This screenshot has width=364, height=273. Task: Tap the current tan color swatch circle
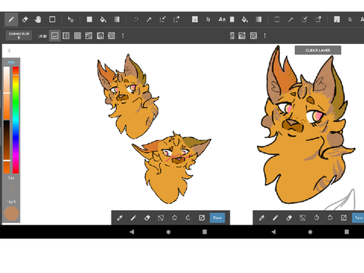click(11, 214)
